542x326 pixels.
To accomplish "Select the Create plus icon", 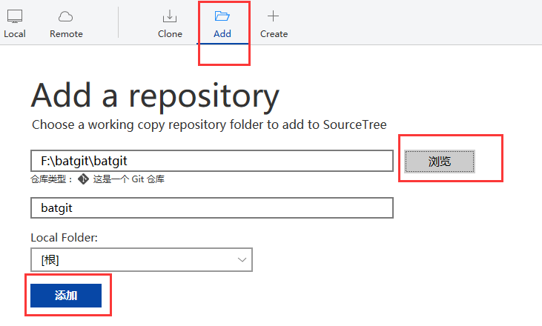I will click(273, 16).
